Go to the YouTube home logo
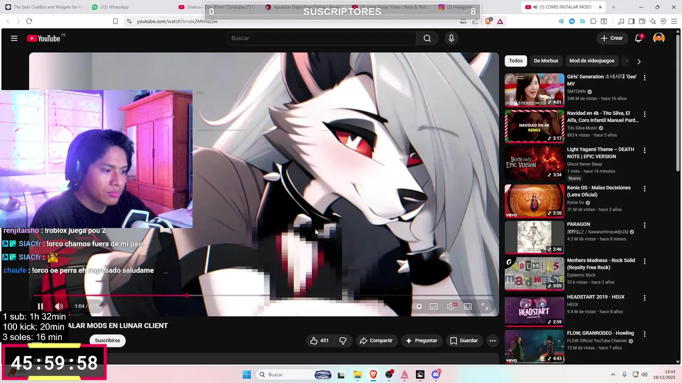The image size is (682, 383). 44,38
